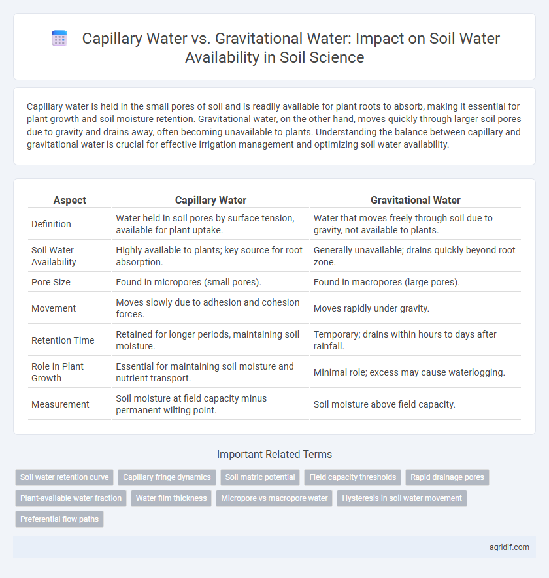Click the Micropore vs macropore water tag
549x578 pixels.
click(x=274, y=498)
